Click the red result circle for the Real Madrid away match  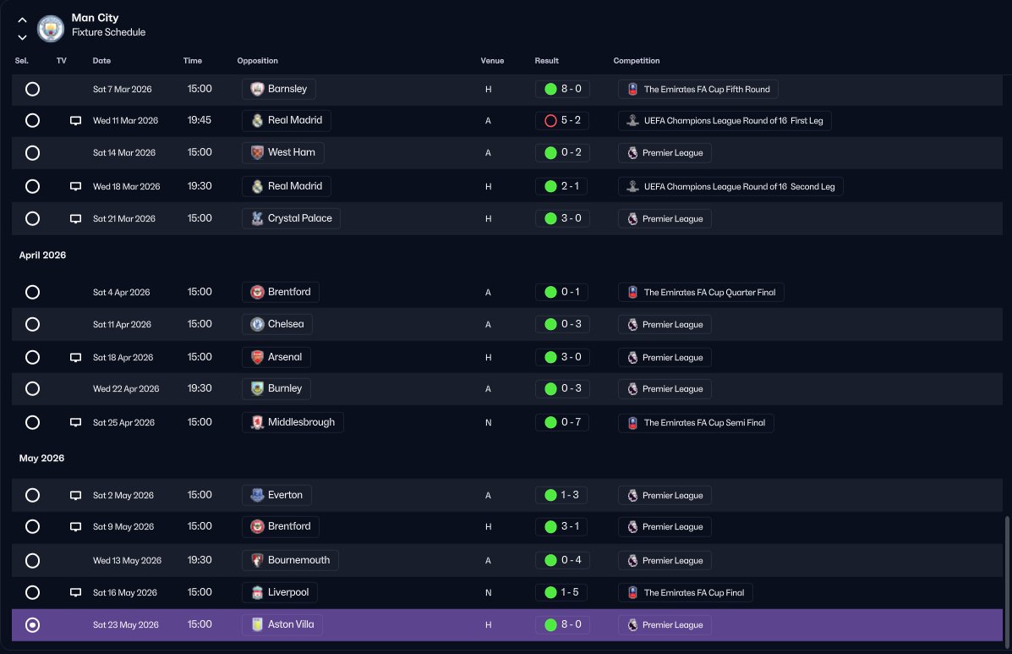(x=550, y=121)
